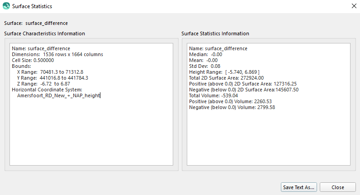Click the X Range bounds line
Screen dimensions: 360x195
coord(50,72)
